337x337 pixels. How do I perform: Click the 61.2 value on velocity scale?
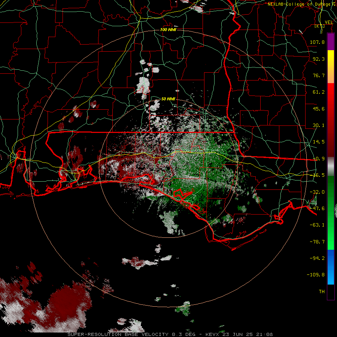tap(319, 92)
